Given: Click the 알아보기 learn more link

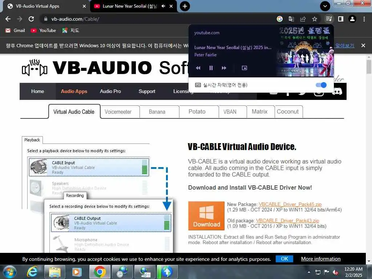Looking at the screenshot, I should coord(345,45).
